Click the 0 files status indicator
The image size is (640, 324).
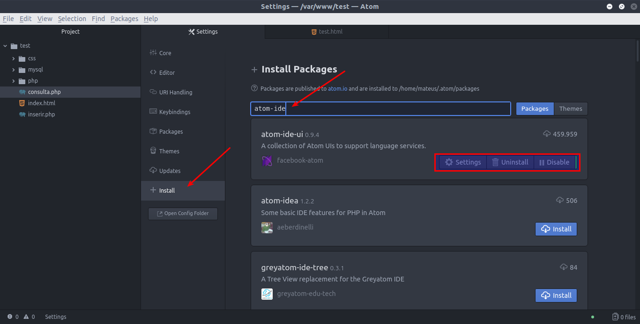(624, 317)
